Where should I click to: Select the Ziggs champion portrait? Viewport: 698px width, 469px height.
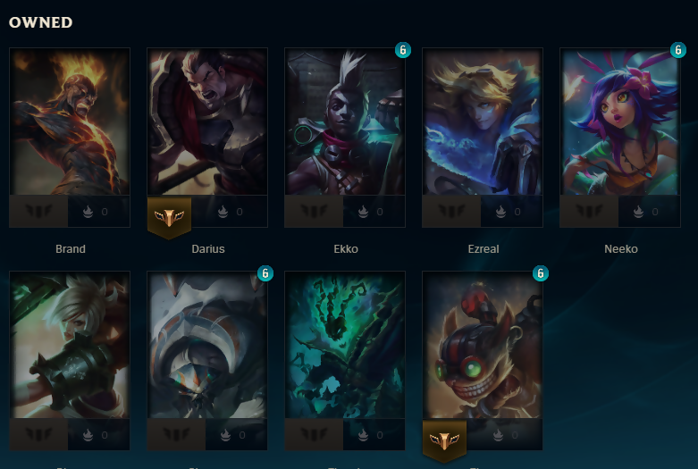(x=483, y=345)
